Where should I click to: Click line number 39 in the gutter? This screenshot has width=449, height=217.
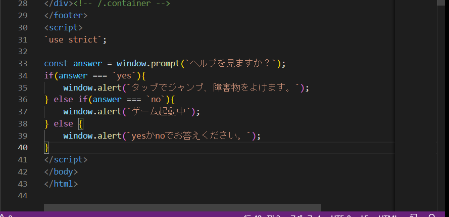coord(23,136)
